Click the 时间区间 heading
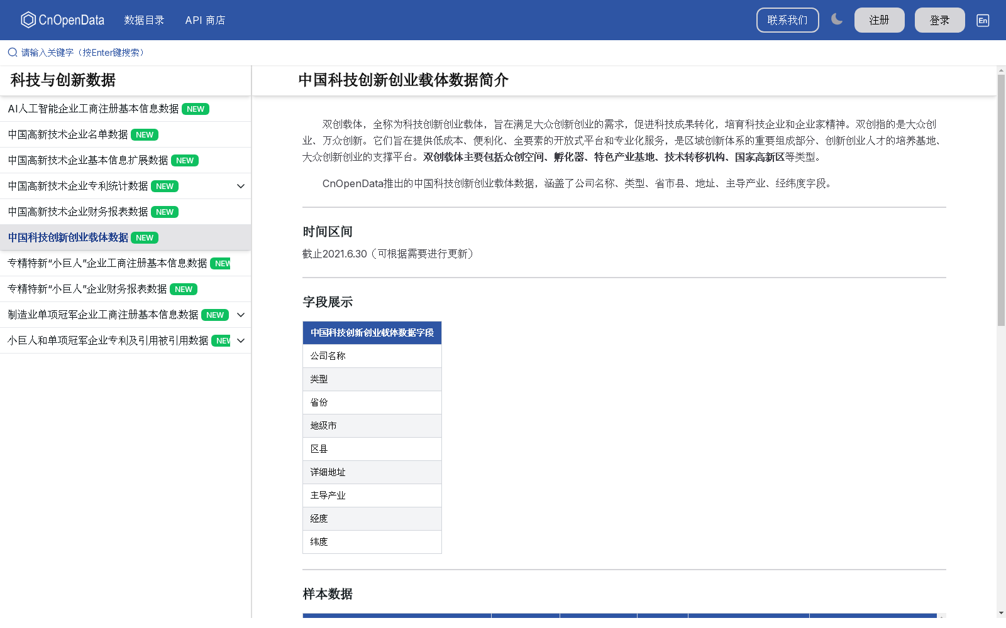Viewport: 1006px width, 628px height. pos(328,232)
